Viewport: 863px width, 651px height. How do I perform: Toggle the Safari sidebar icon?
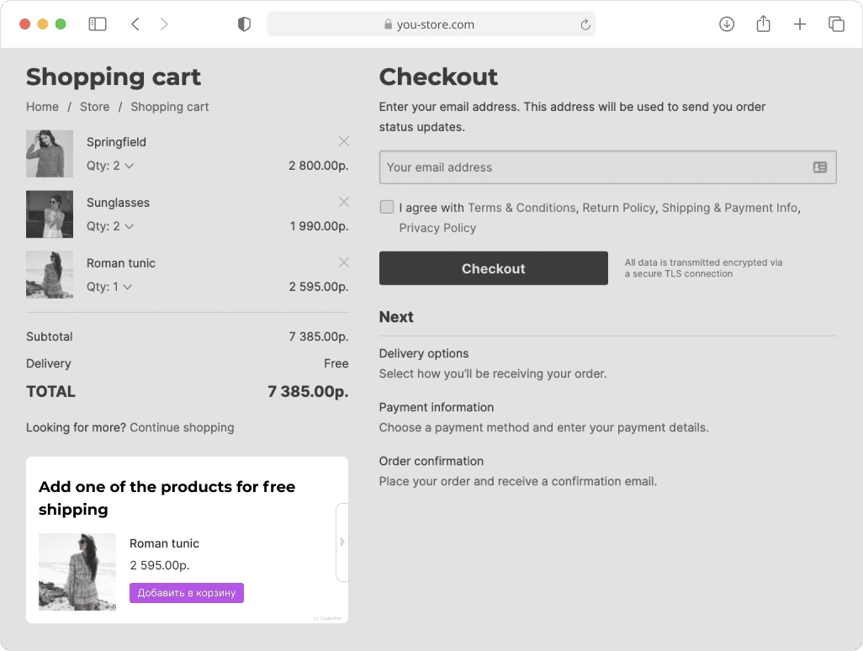[x=98, y=24]
